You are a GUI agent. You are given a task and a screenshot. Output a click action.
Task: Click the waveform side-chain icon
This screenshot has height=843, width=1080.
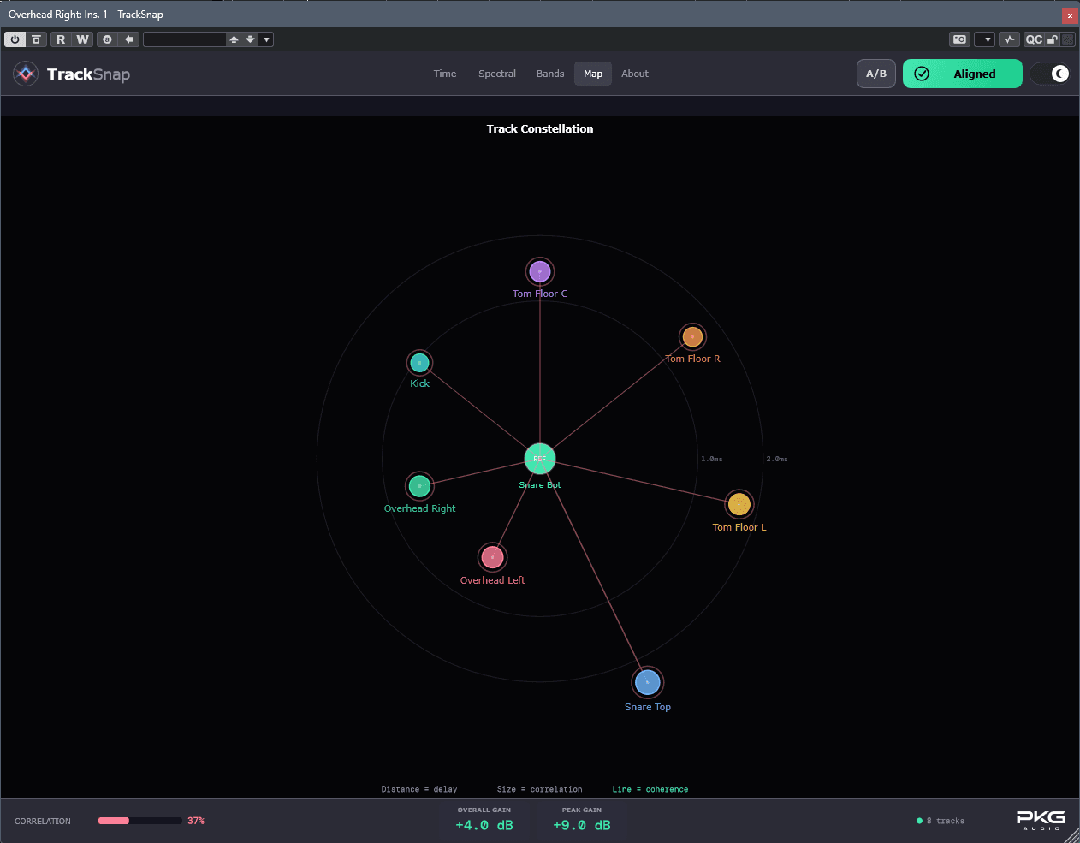[x=1010, y=39]
